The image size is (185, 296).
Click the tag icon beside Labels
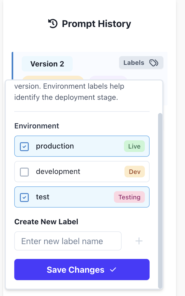point(154,63)
